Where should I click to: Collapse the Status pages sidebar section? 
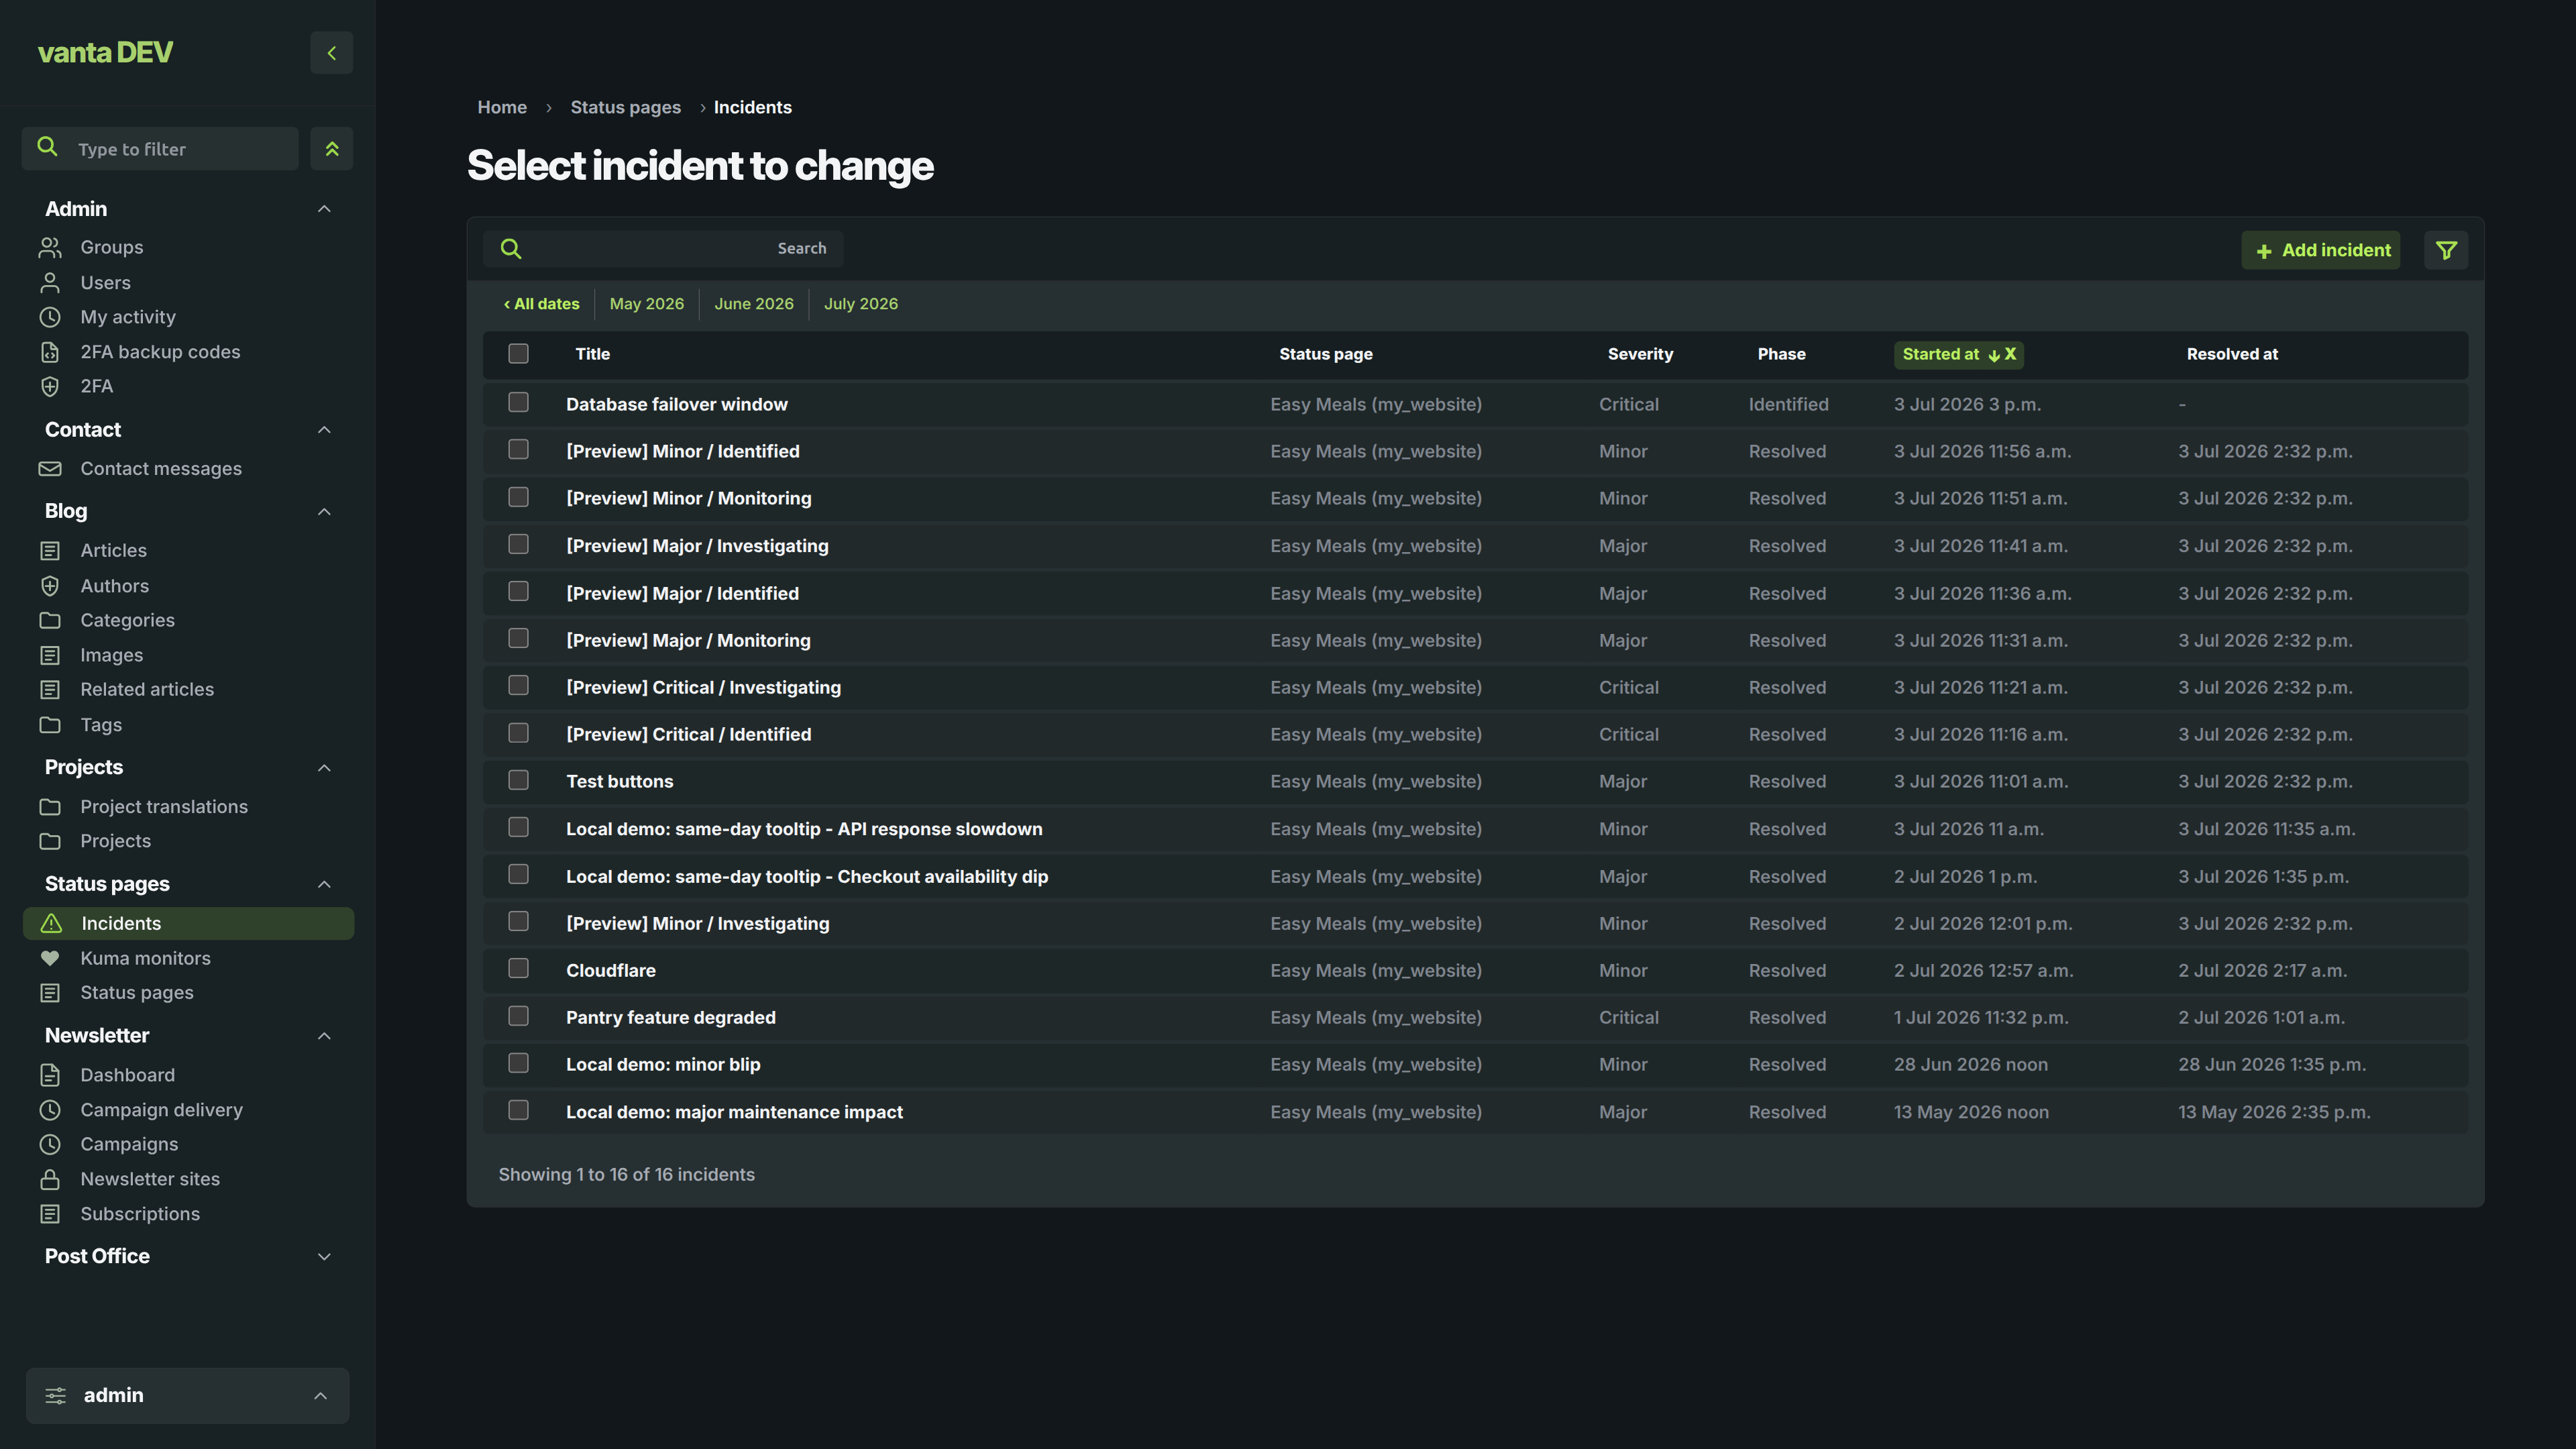[x=324, y=884]
